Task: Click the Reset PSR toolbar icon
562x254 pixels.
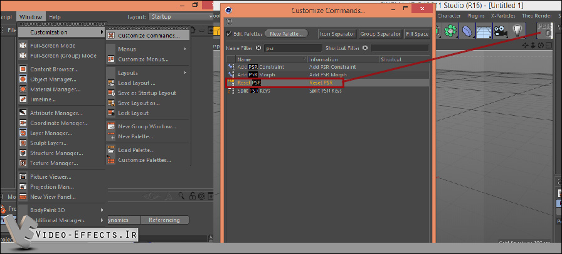Action: (544, 31)
